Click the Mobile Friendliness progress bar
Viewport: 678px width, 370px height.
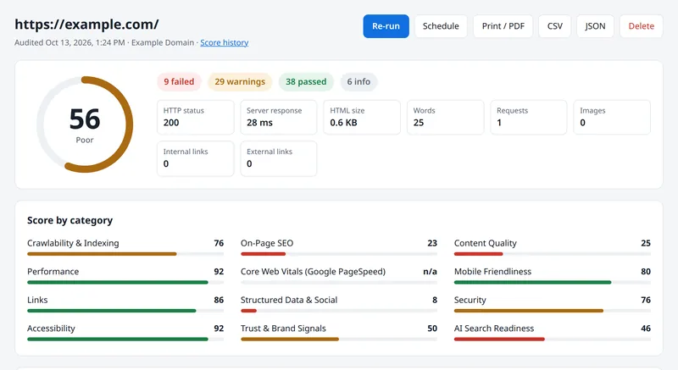[x=553, y=282]
